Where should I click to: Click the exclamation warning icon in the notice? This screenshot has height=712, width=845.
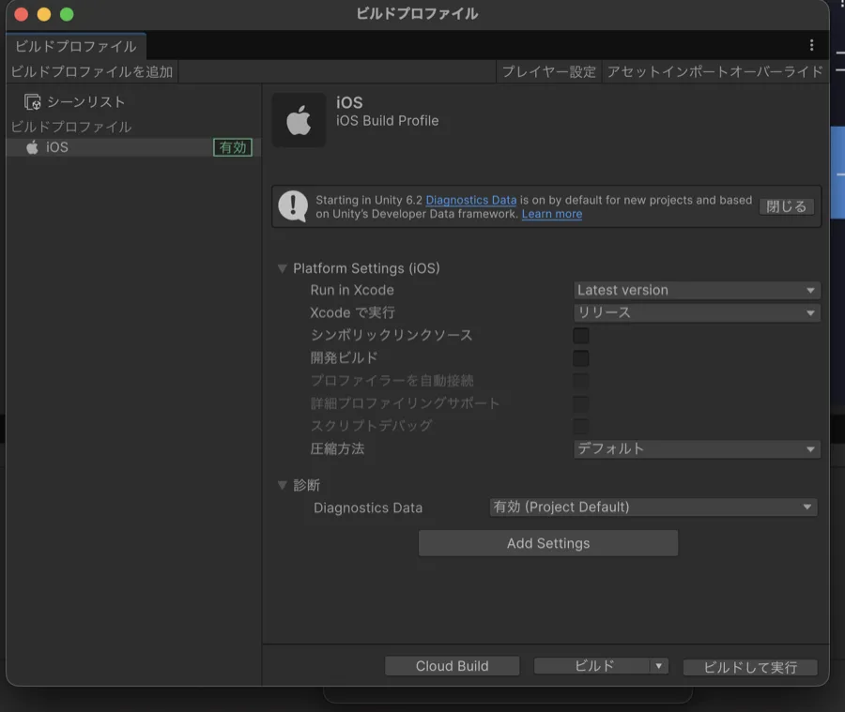click(293, 206)
